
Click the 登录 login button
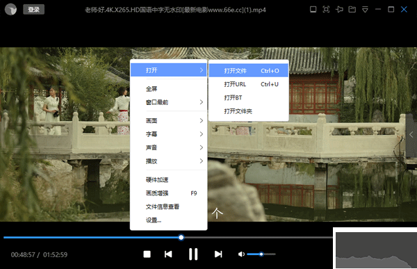coord(33,10)
